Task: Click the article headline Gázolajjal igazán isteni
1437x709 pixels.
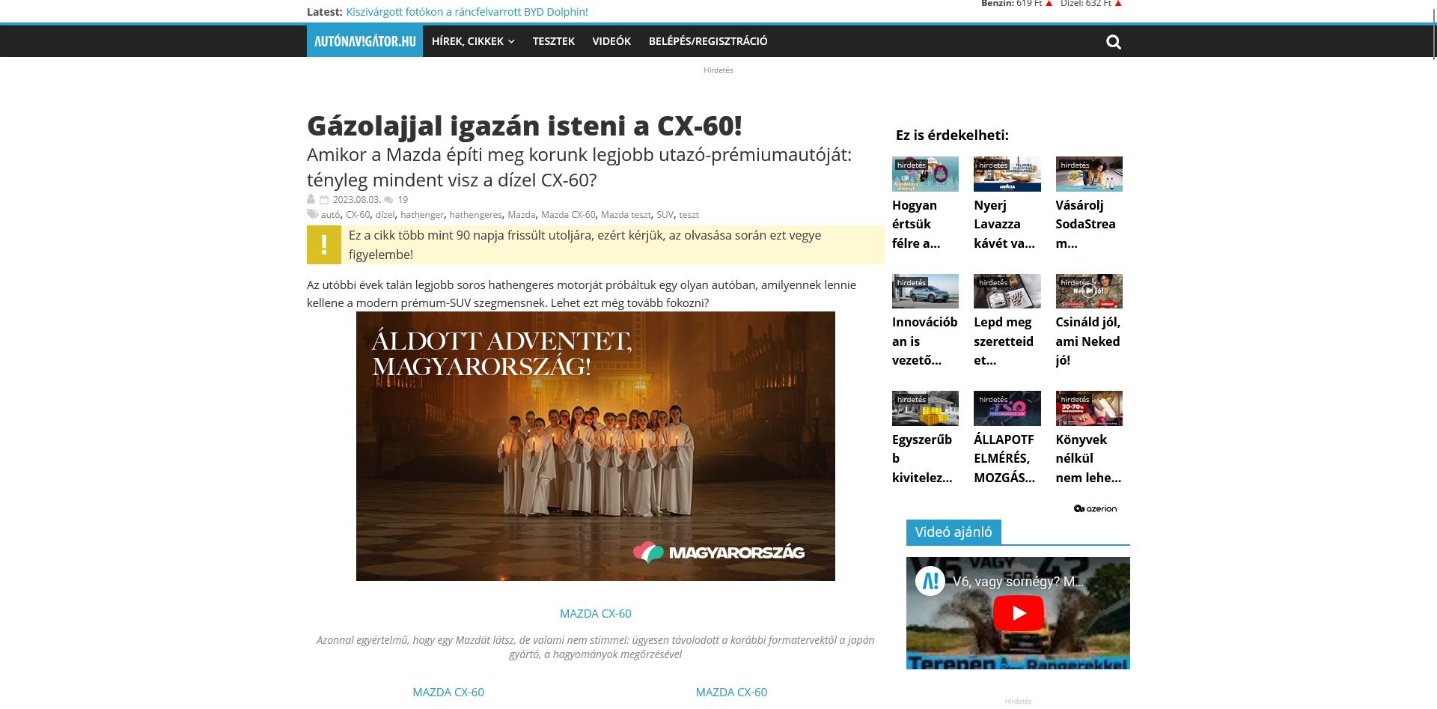Action: point(524,126)
